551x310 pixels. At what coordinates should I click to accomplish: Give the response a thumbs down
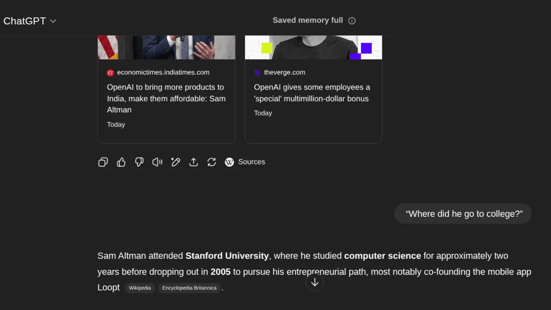click(139, 162)
